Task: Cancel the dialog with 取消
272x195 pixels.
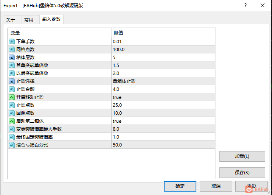Action: [x=216, y=186]
